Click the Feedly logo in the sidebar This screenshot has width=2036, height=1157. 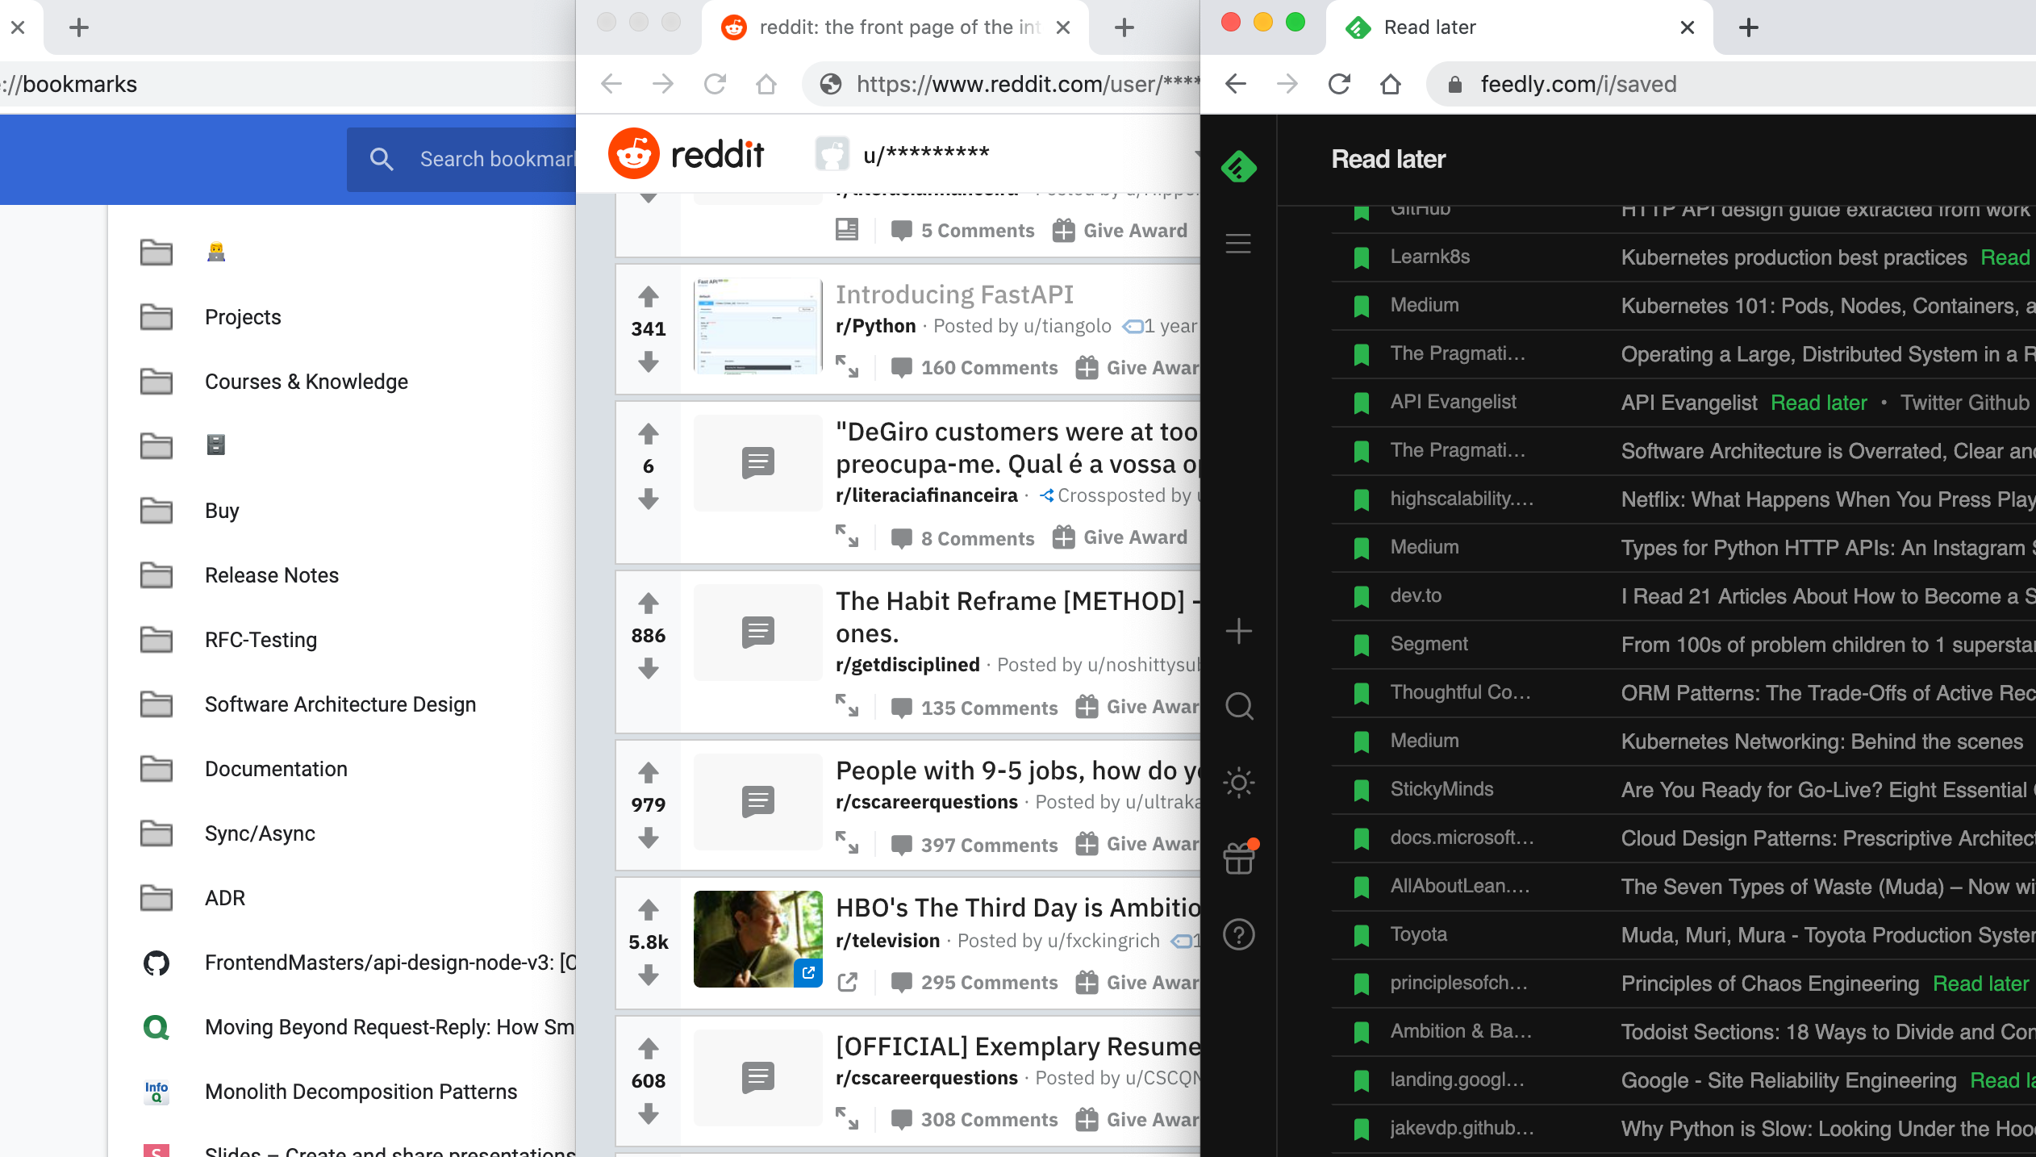click(x=1238, y=167)
